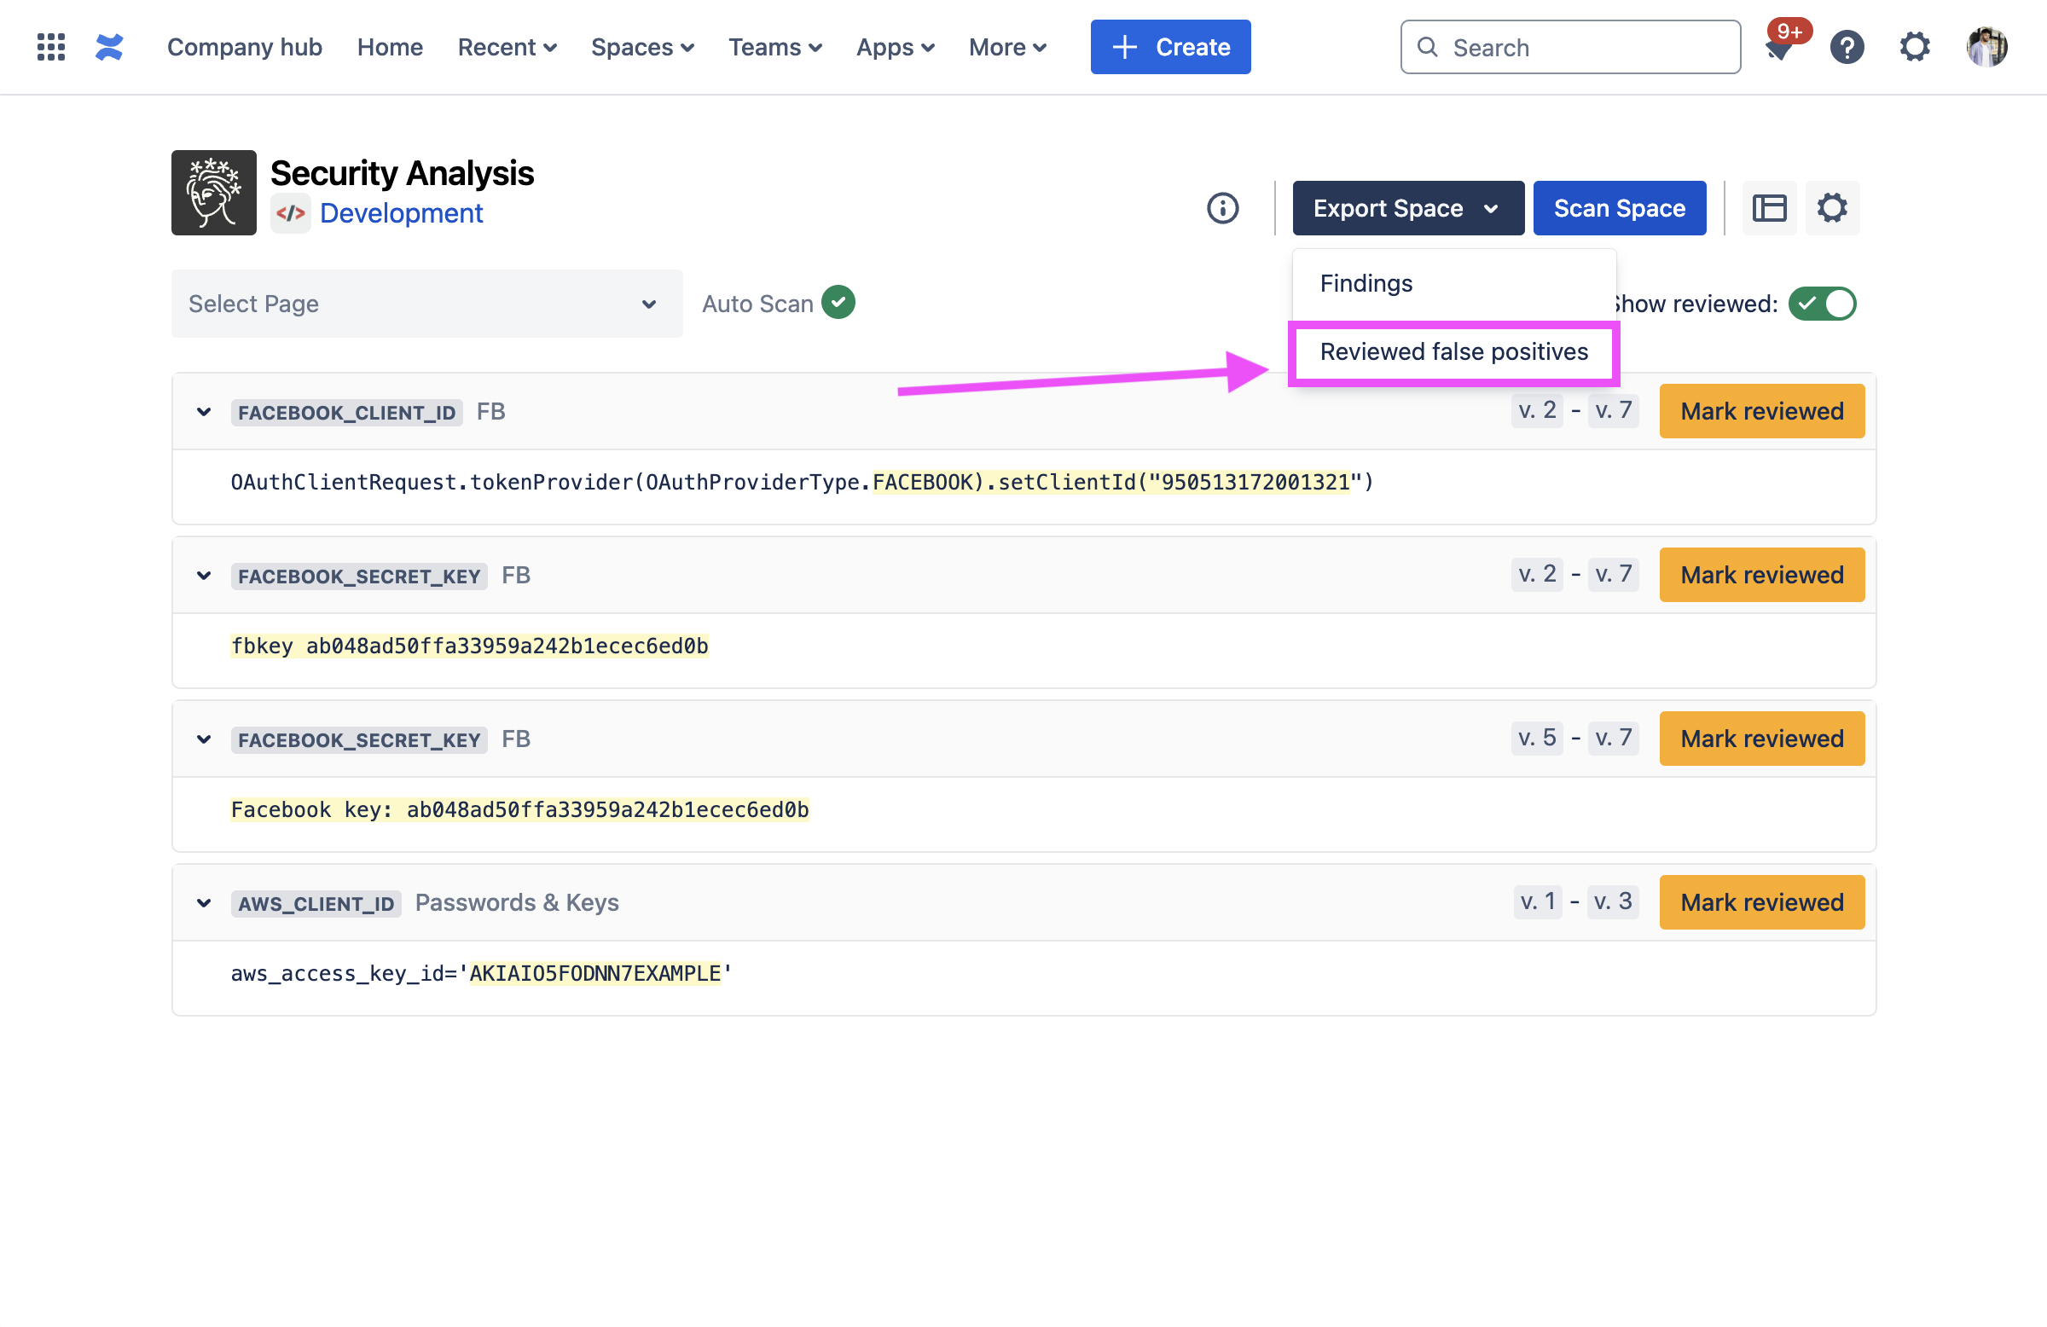Click the highlighted AKIAIO5FODNN7EXAMPLE key text
The height and width of the screenshot is (1327, 2047).
click(594, 974)
